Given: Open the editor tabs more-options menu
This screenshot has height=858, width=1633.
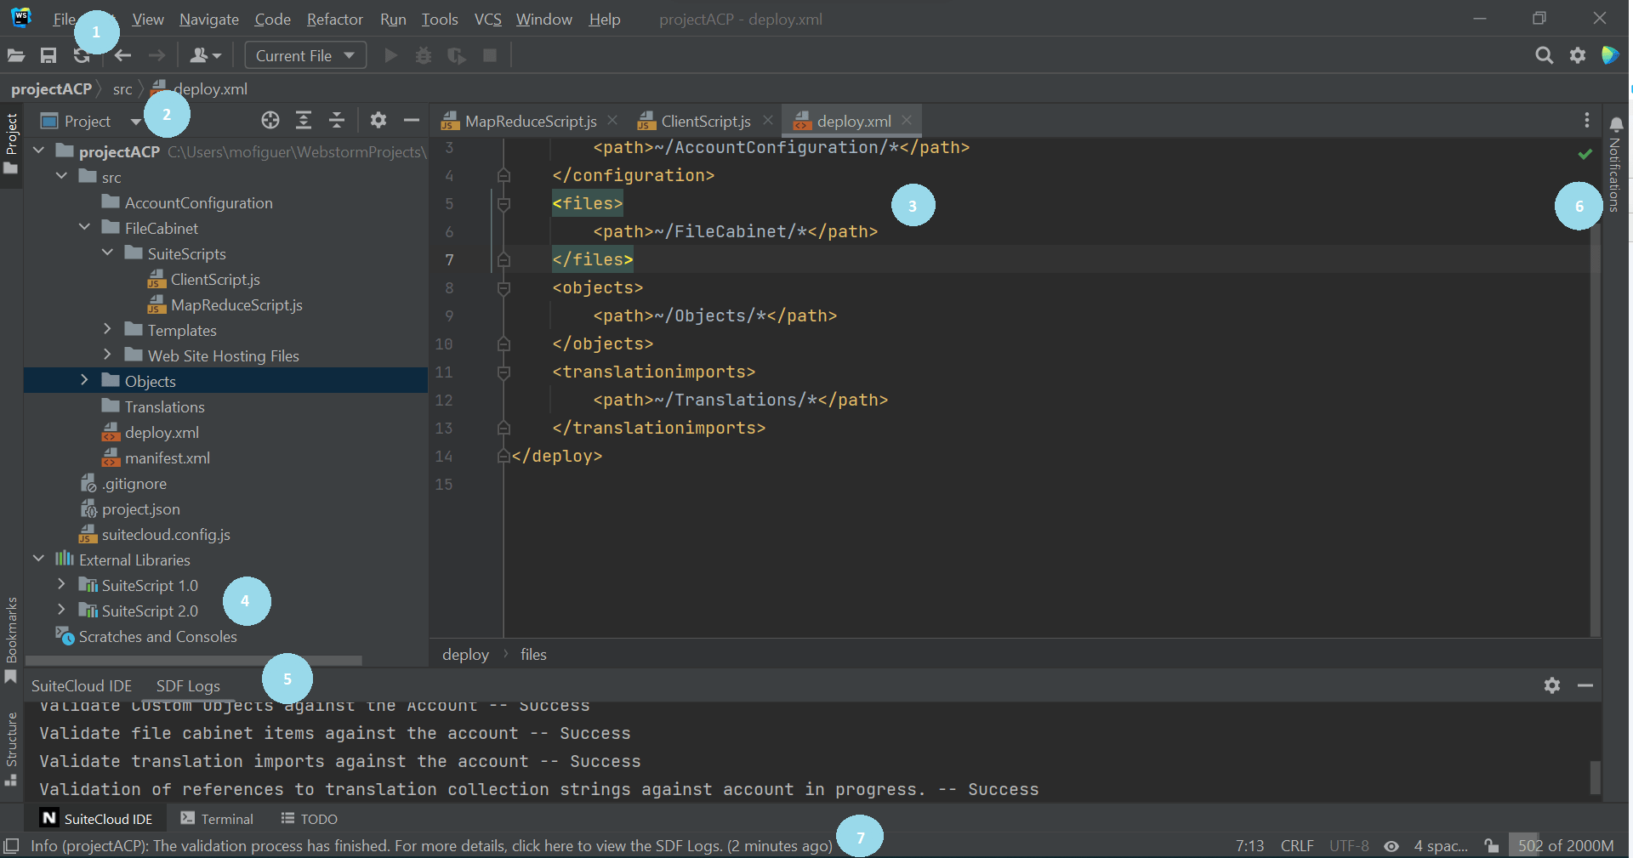Looking at the screenshot, I should pyautogui.click(x=1587, y=121).
